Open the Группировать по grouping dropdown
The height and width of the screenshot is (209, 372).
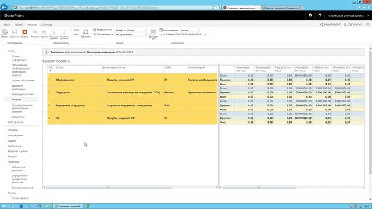(130, 35)
